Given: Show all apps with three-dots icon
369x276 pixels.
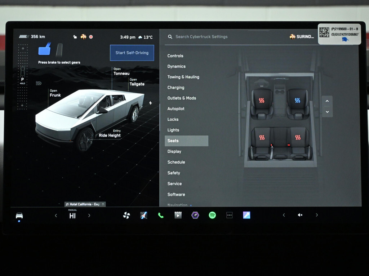Looking at the screenshot, I should coord(230,215).
